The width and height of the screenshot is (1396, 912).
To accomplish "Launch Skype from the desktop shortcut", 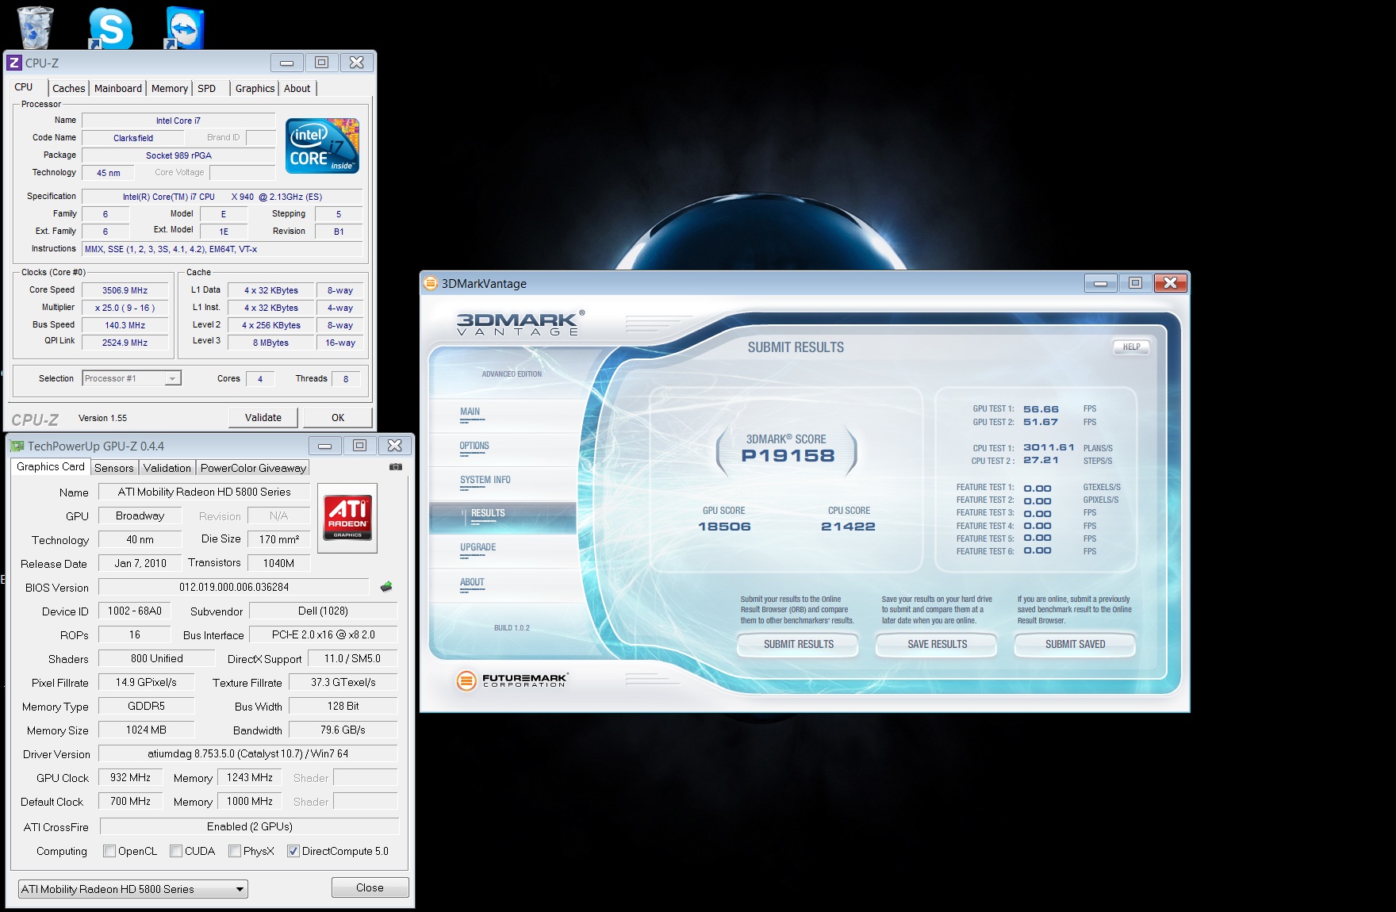I will pyautogui.click(x=110, y=28).
